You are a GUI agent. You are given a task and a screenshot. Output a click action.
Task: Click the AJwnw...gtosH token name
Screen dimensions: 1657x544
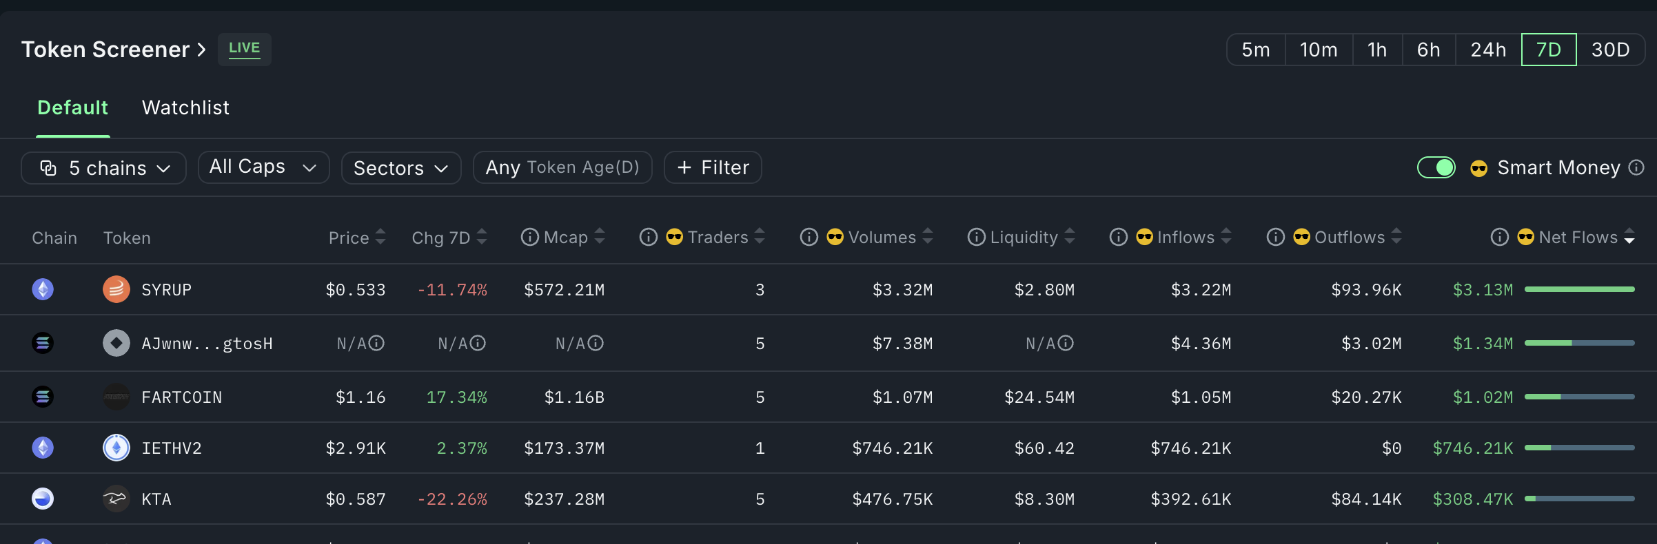pos(207,344)
